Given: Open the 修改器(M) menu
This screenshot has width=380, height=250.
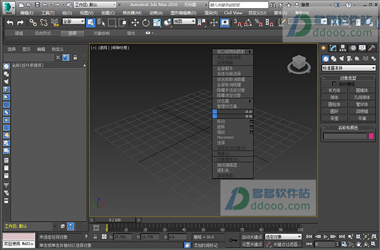Looking at the screenshot, I should pos(132,13).
